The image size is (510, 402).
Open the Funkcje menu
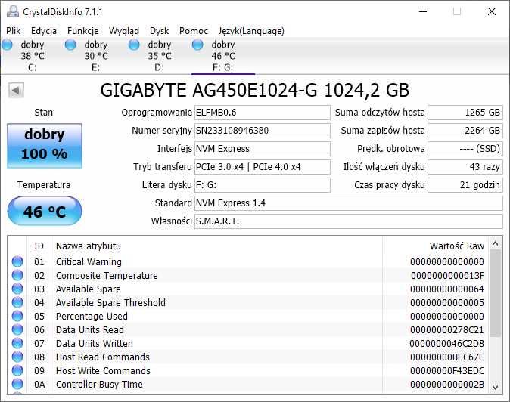(x=82, y=31)
